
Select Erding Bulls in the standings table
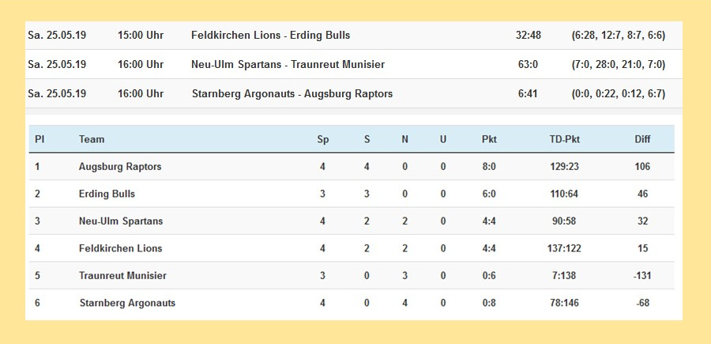click(x=107, y=194)
